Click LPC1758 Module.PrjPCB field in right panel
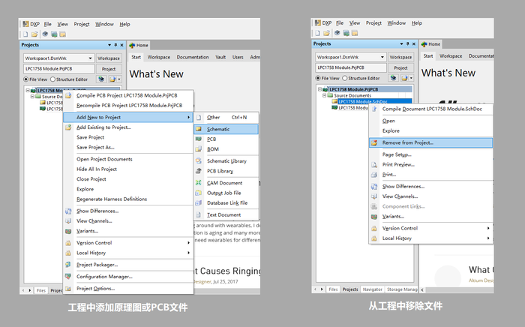 pos(351,67)
